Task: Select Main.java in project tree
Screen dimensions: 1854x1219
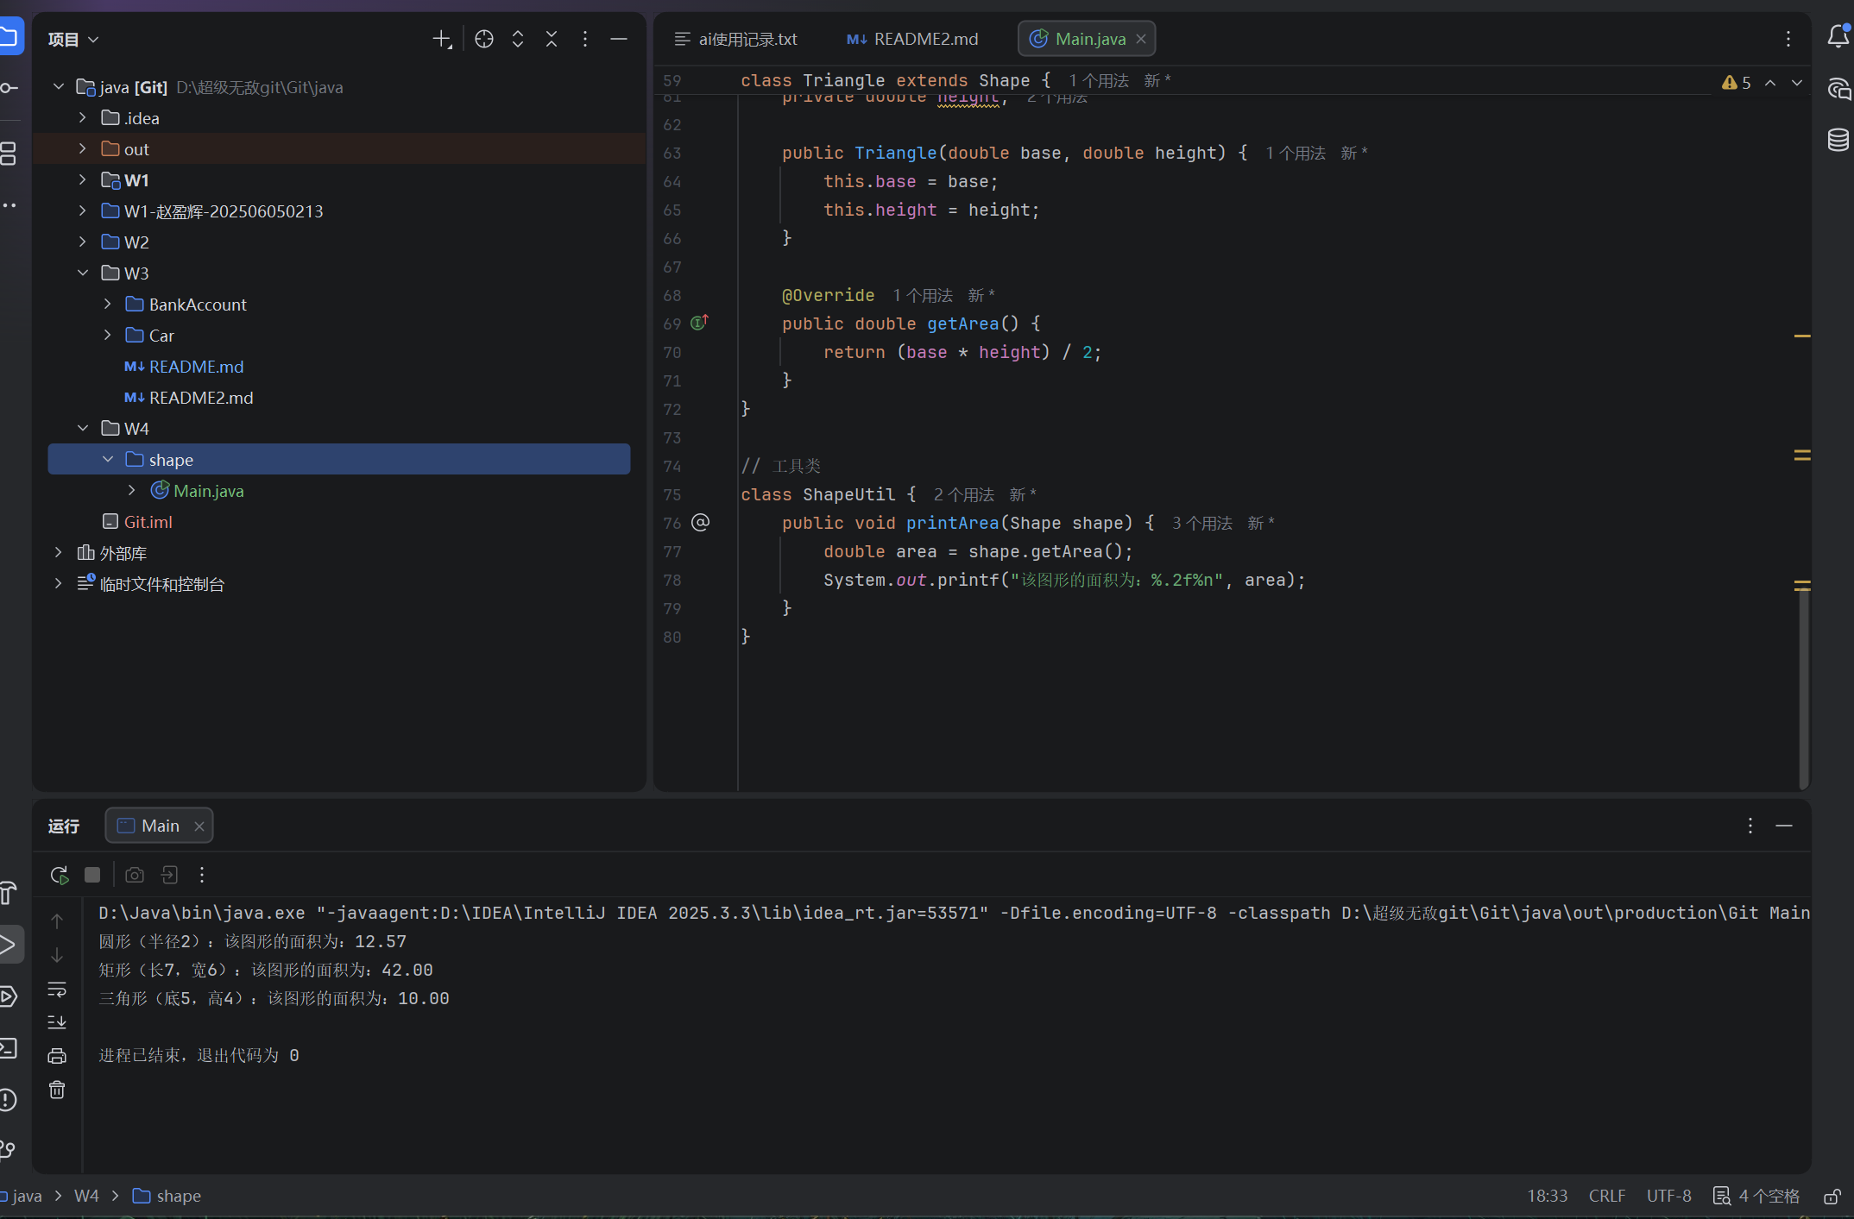Action: (x=208, y=491)
